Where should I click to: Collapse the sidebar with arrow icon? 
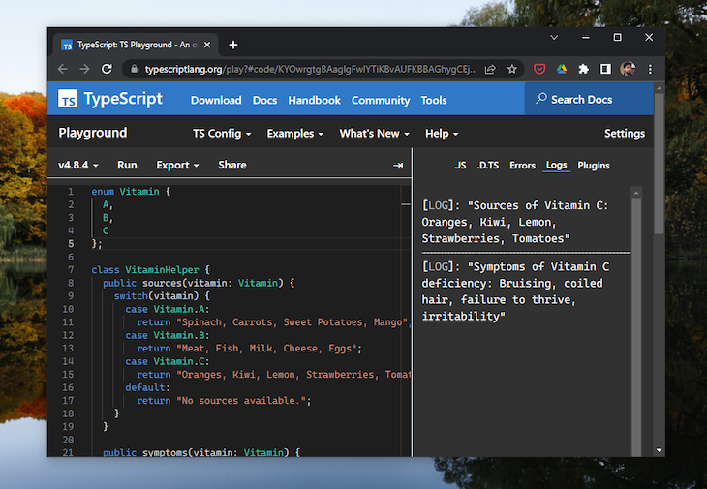point(398,166)
